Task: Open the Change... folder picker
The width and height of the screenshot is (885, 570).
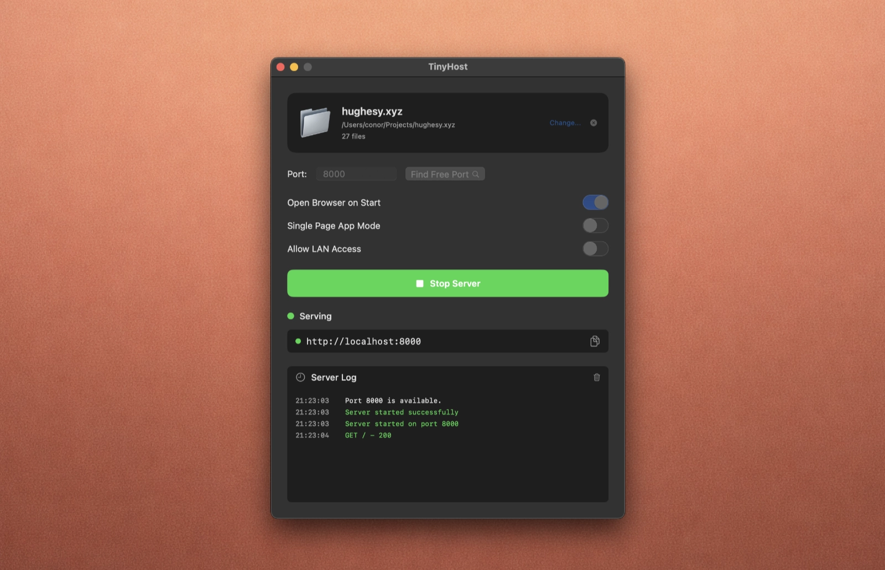Action: (565, 123)
